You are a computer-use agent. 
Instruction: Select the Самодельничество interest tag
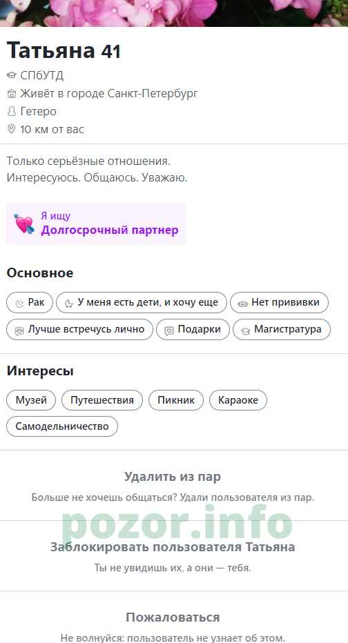pyautogui.click(x=62, y=426)
